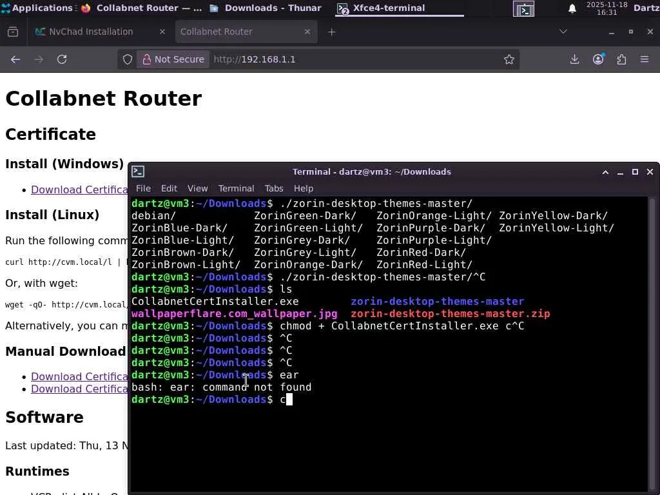Click the Collabnet Router page heading
Viewport: 660px width, 495px height.
(x=104, y=99)
